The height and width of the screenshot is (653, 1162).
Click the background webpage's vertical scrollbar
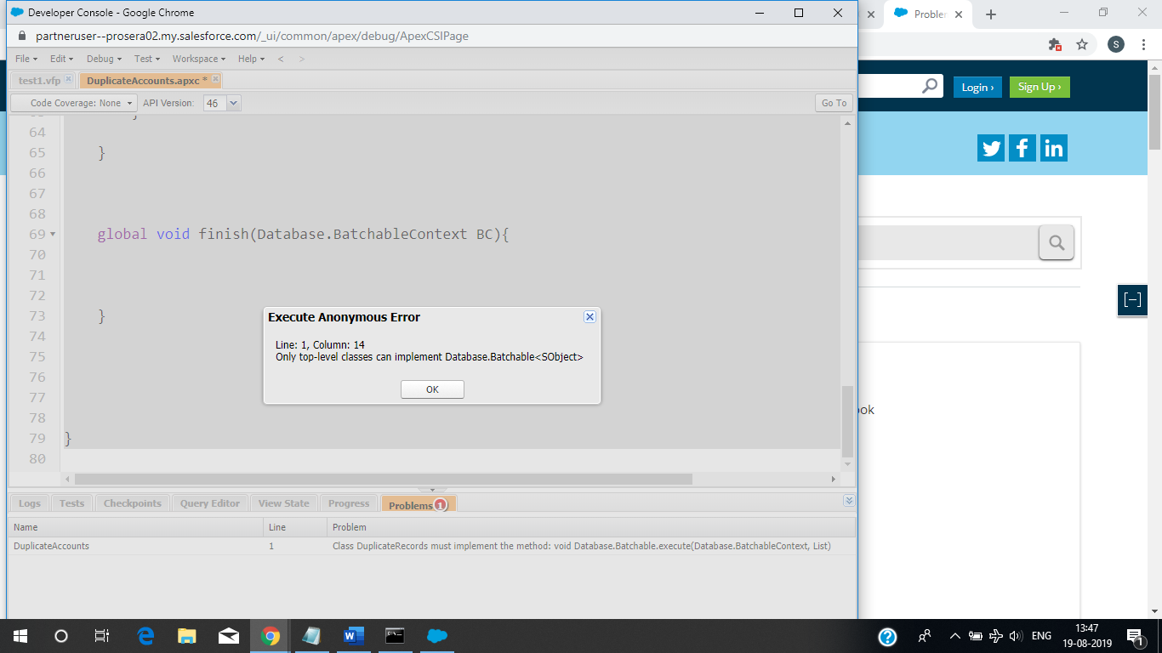(1154, 111)
